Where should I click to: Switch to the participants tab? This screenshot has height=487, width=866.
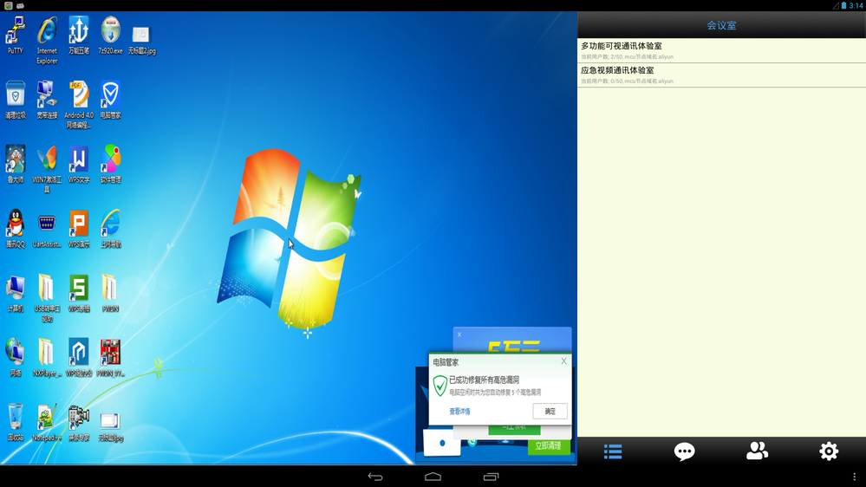pyautogui.click(x=757, y=451)
